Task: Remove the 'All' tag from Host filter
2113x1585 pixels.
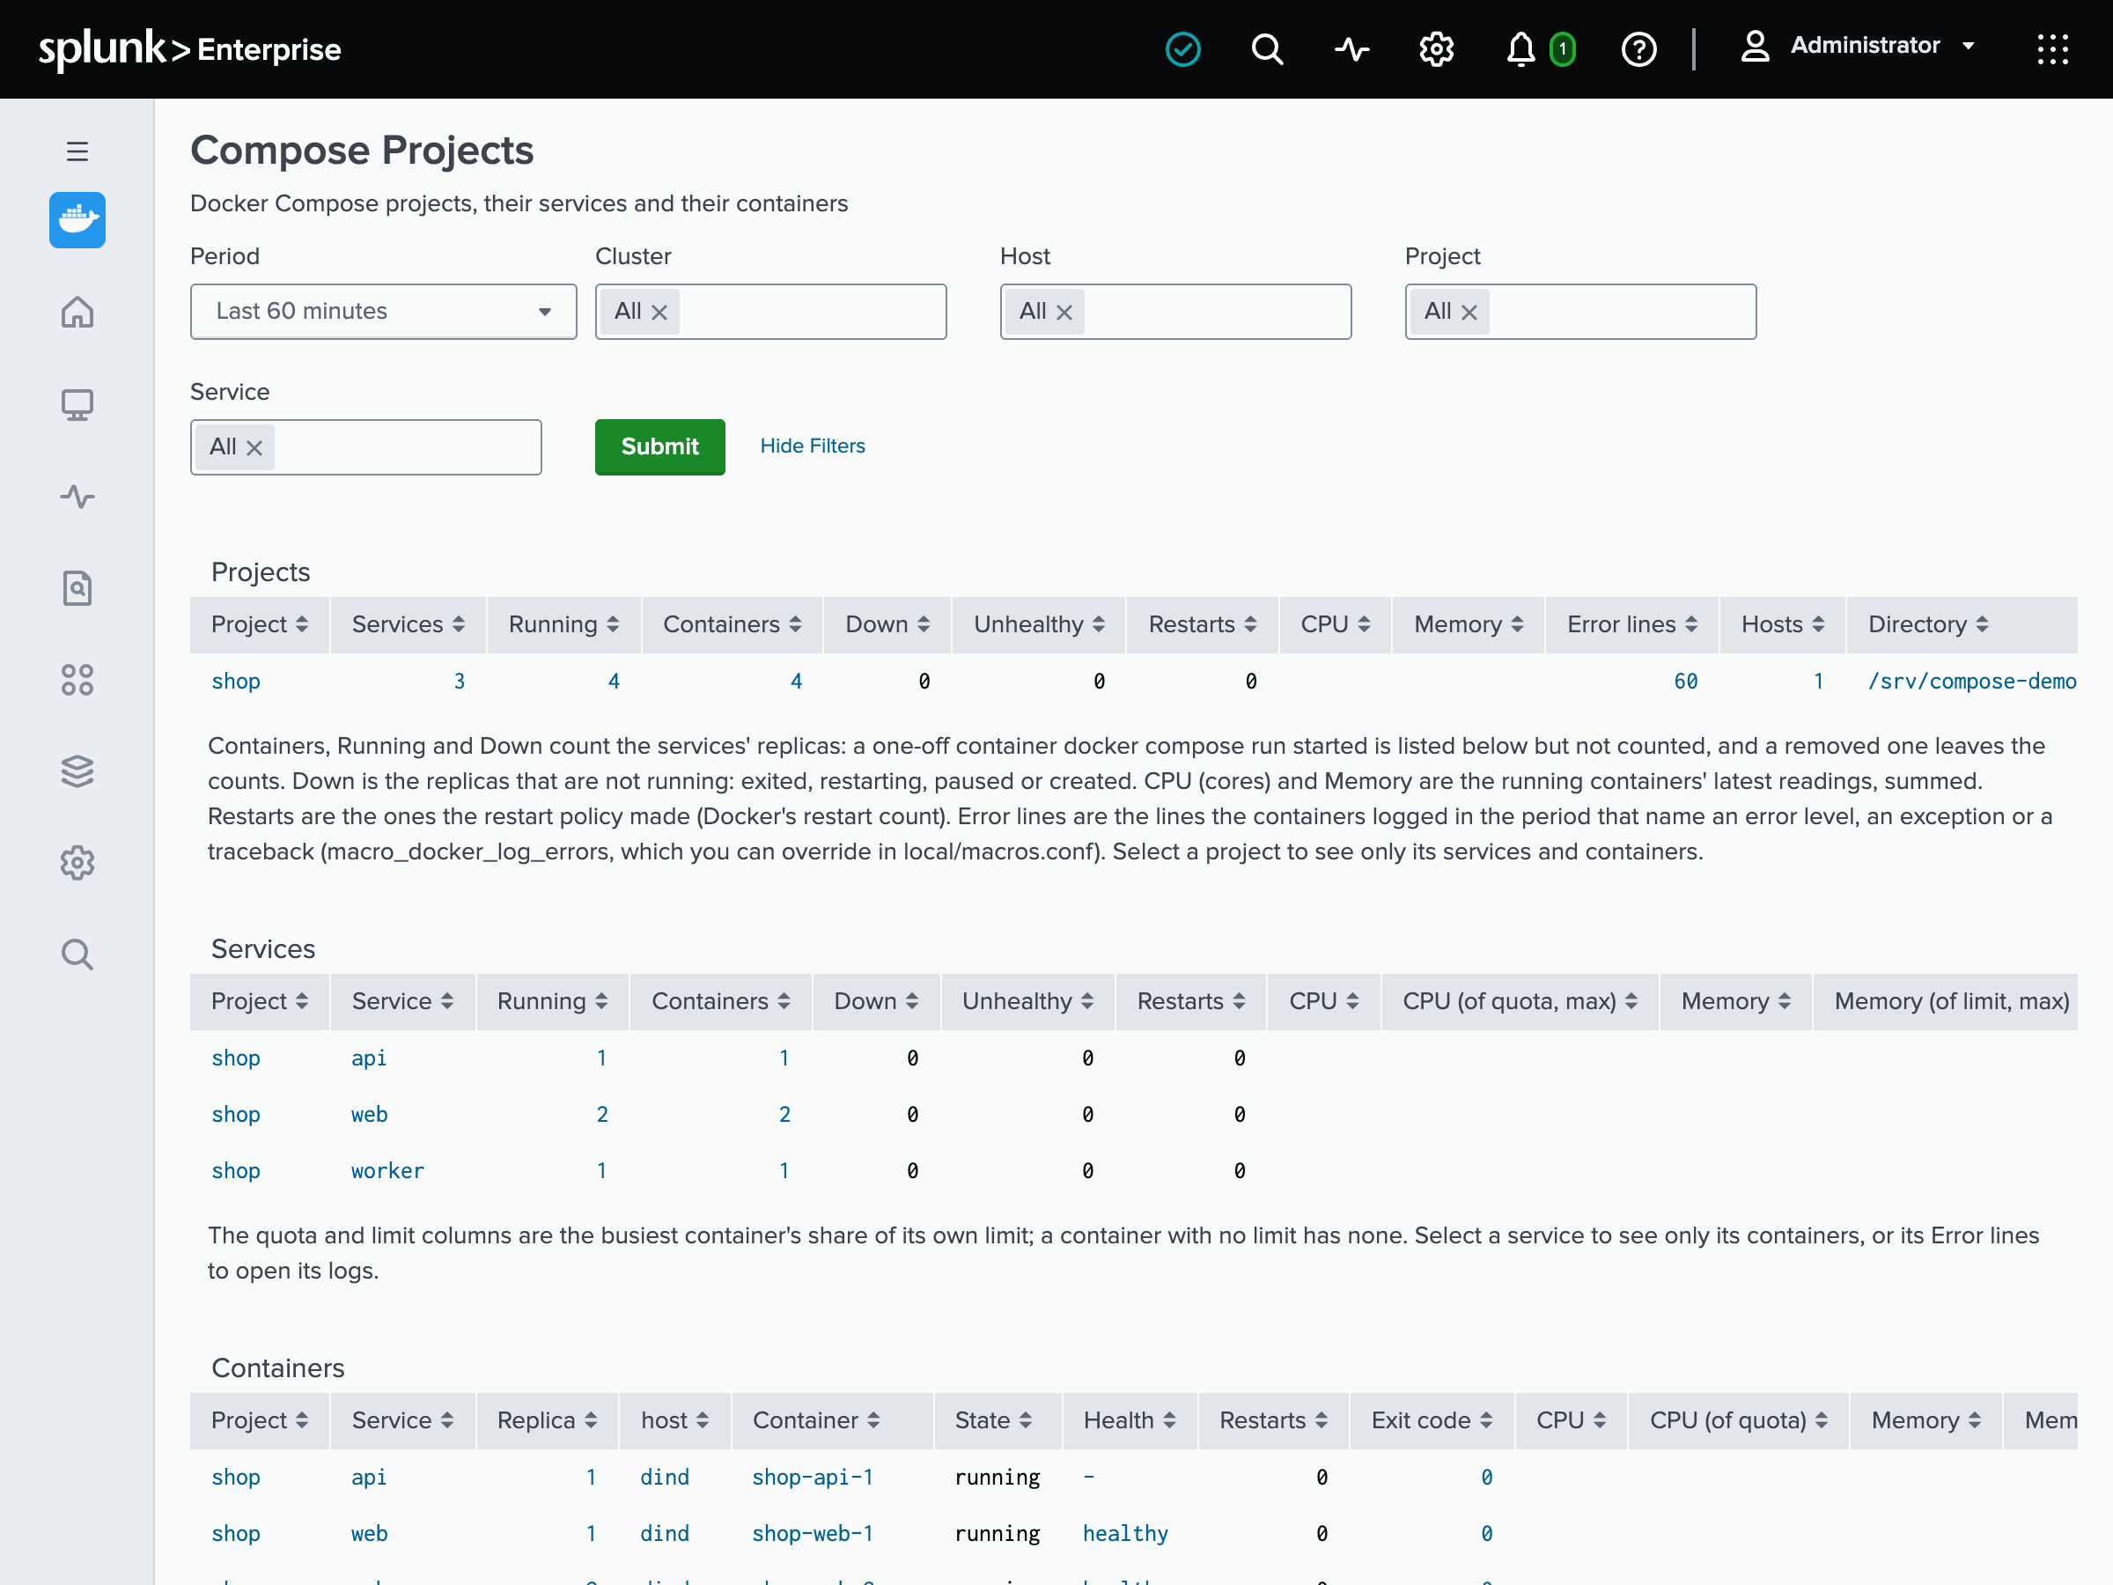Action: click(1064, 313)
